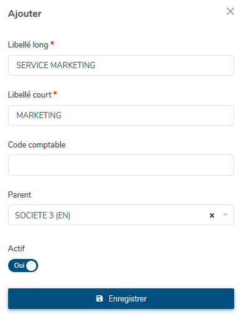Click the Parent field label
Screen dimensions: 241x314
(19, 195)
